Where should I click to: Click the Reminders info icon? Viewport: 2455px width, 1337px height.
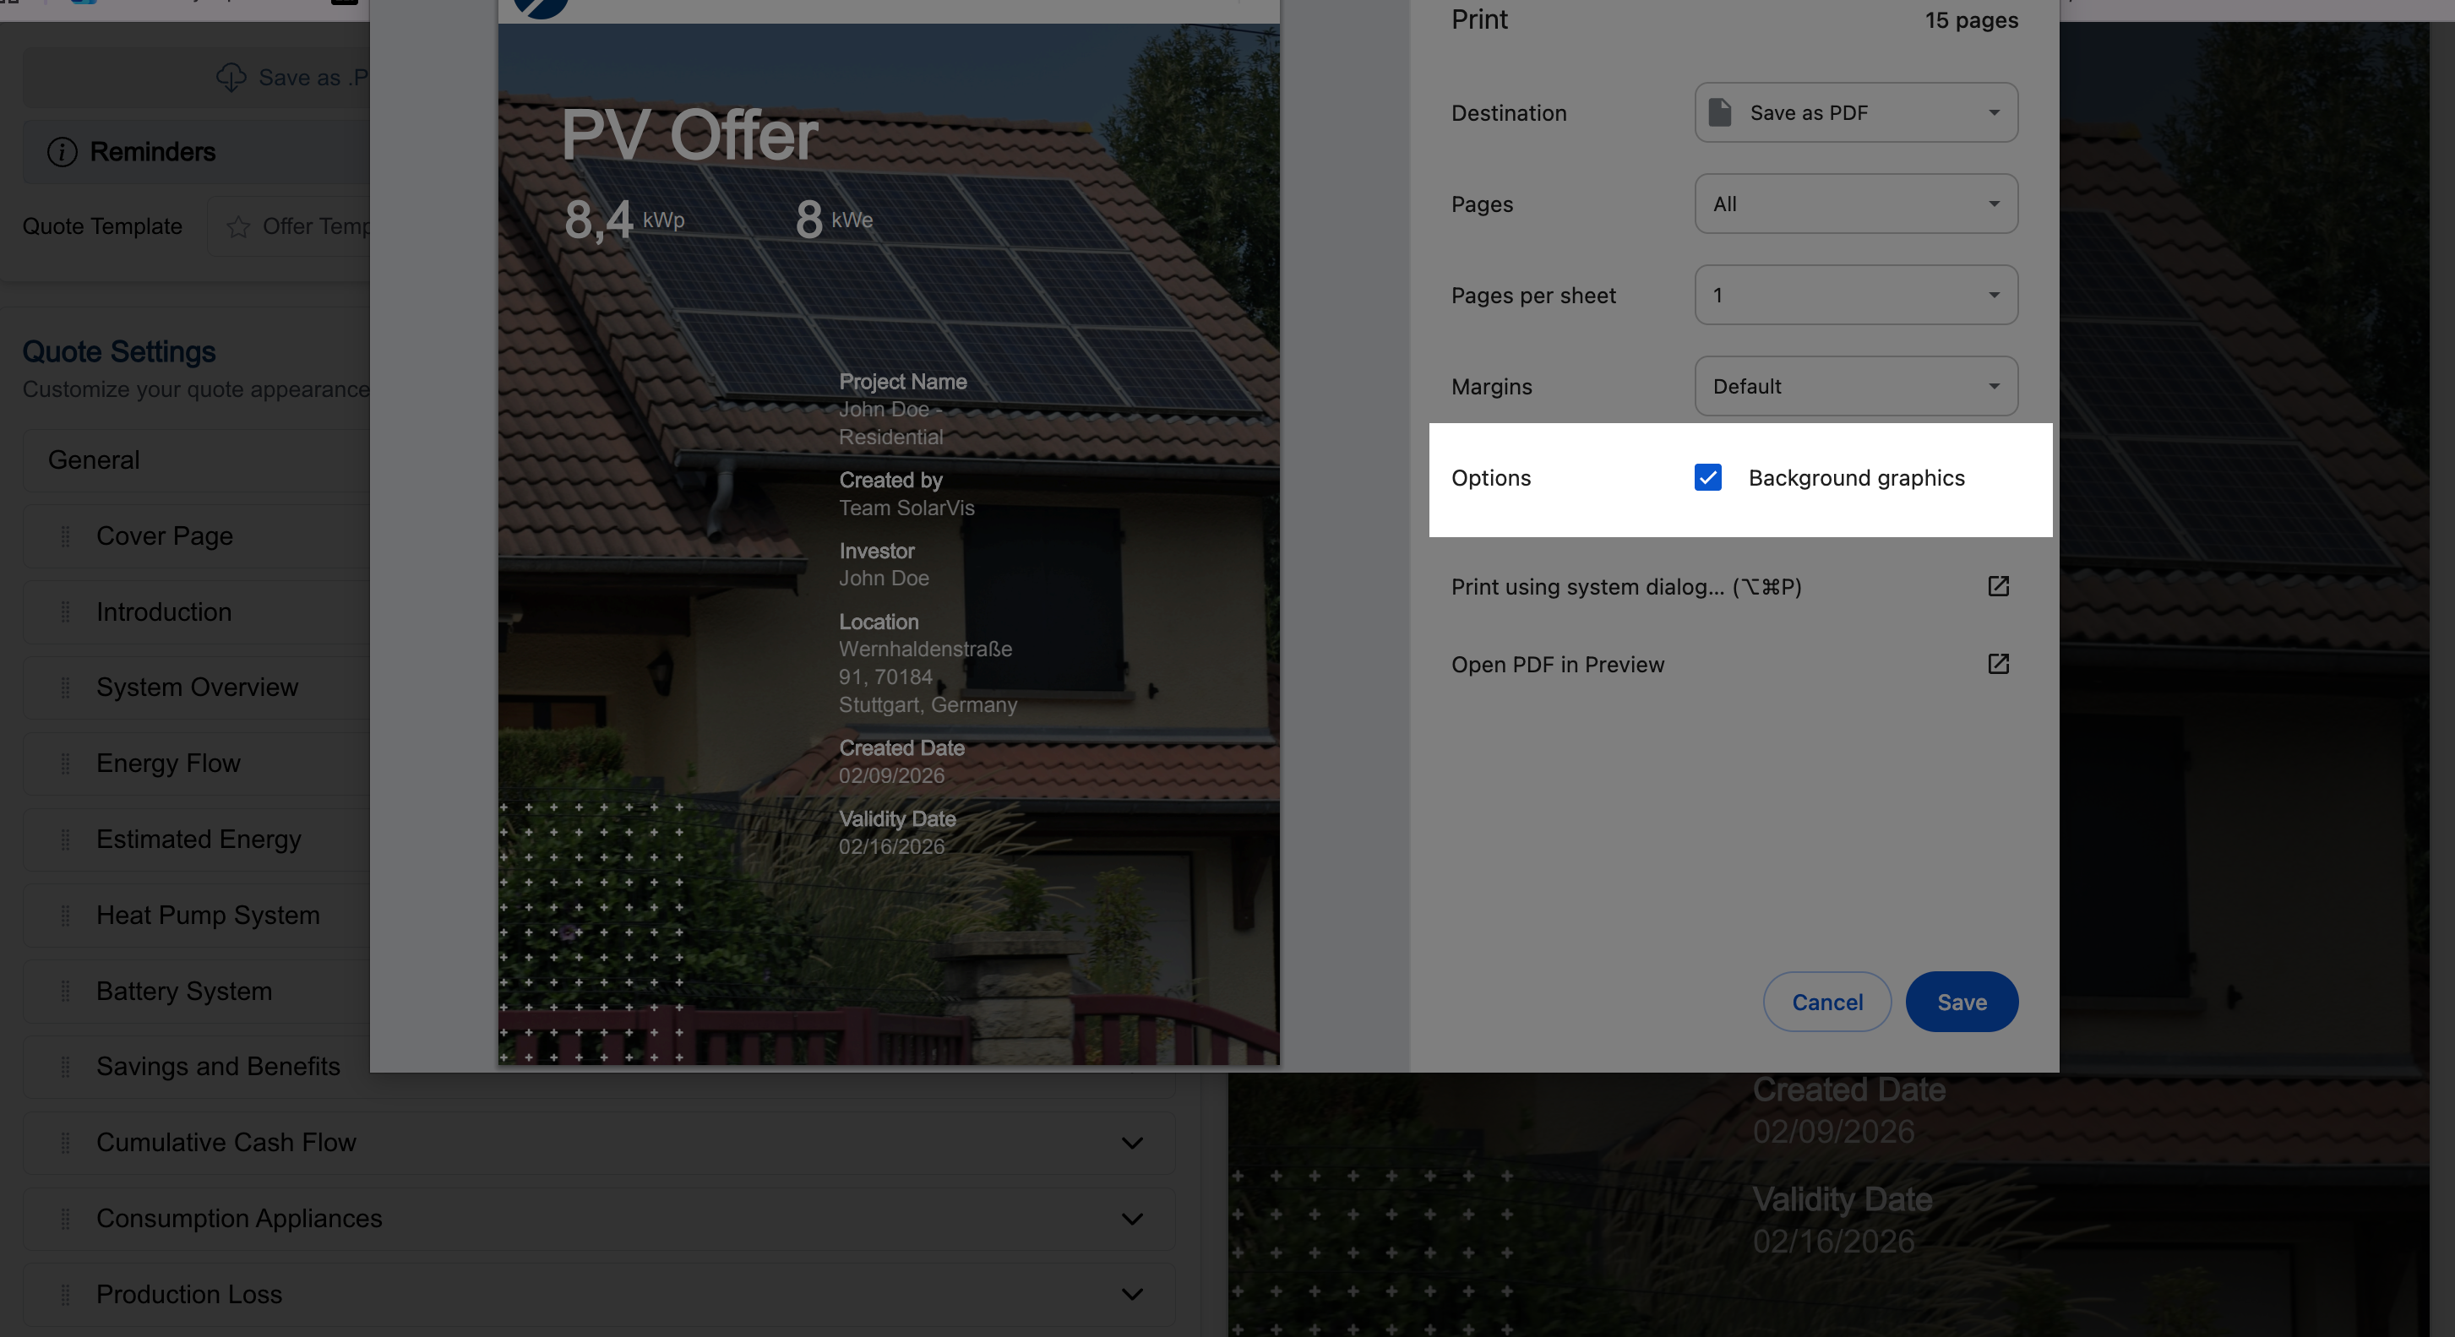pyautogui.click(x=62, y=151)
